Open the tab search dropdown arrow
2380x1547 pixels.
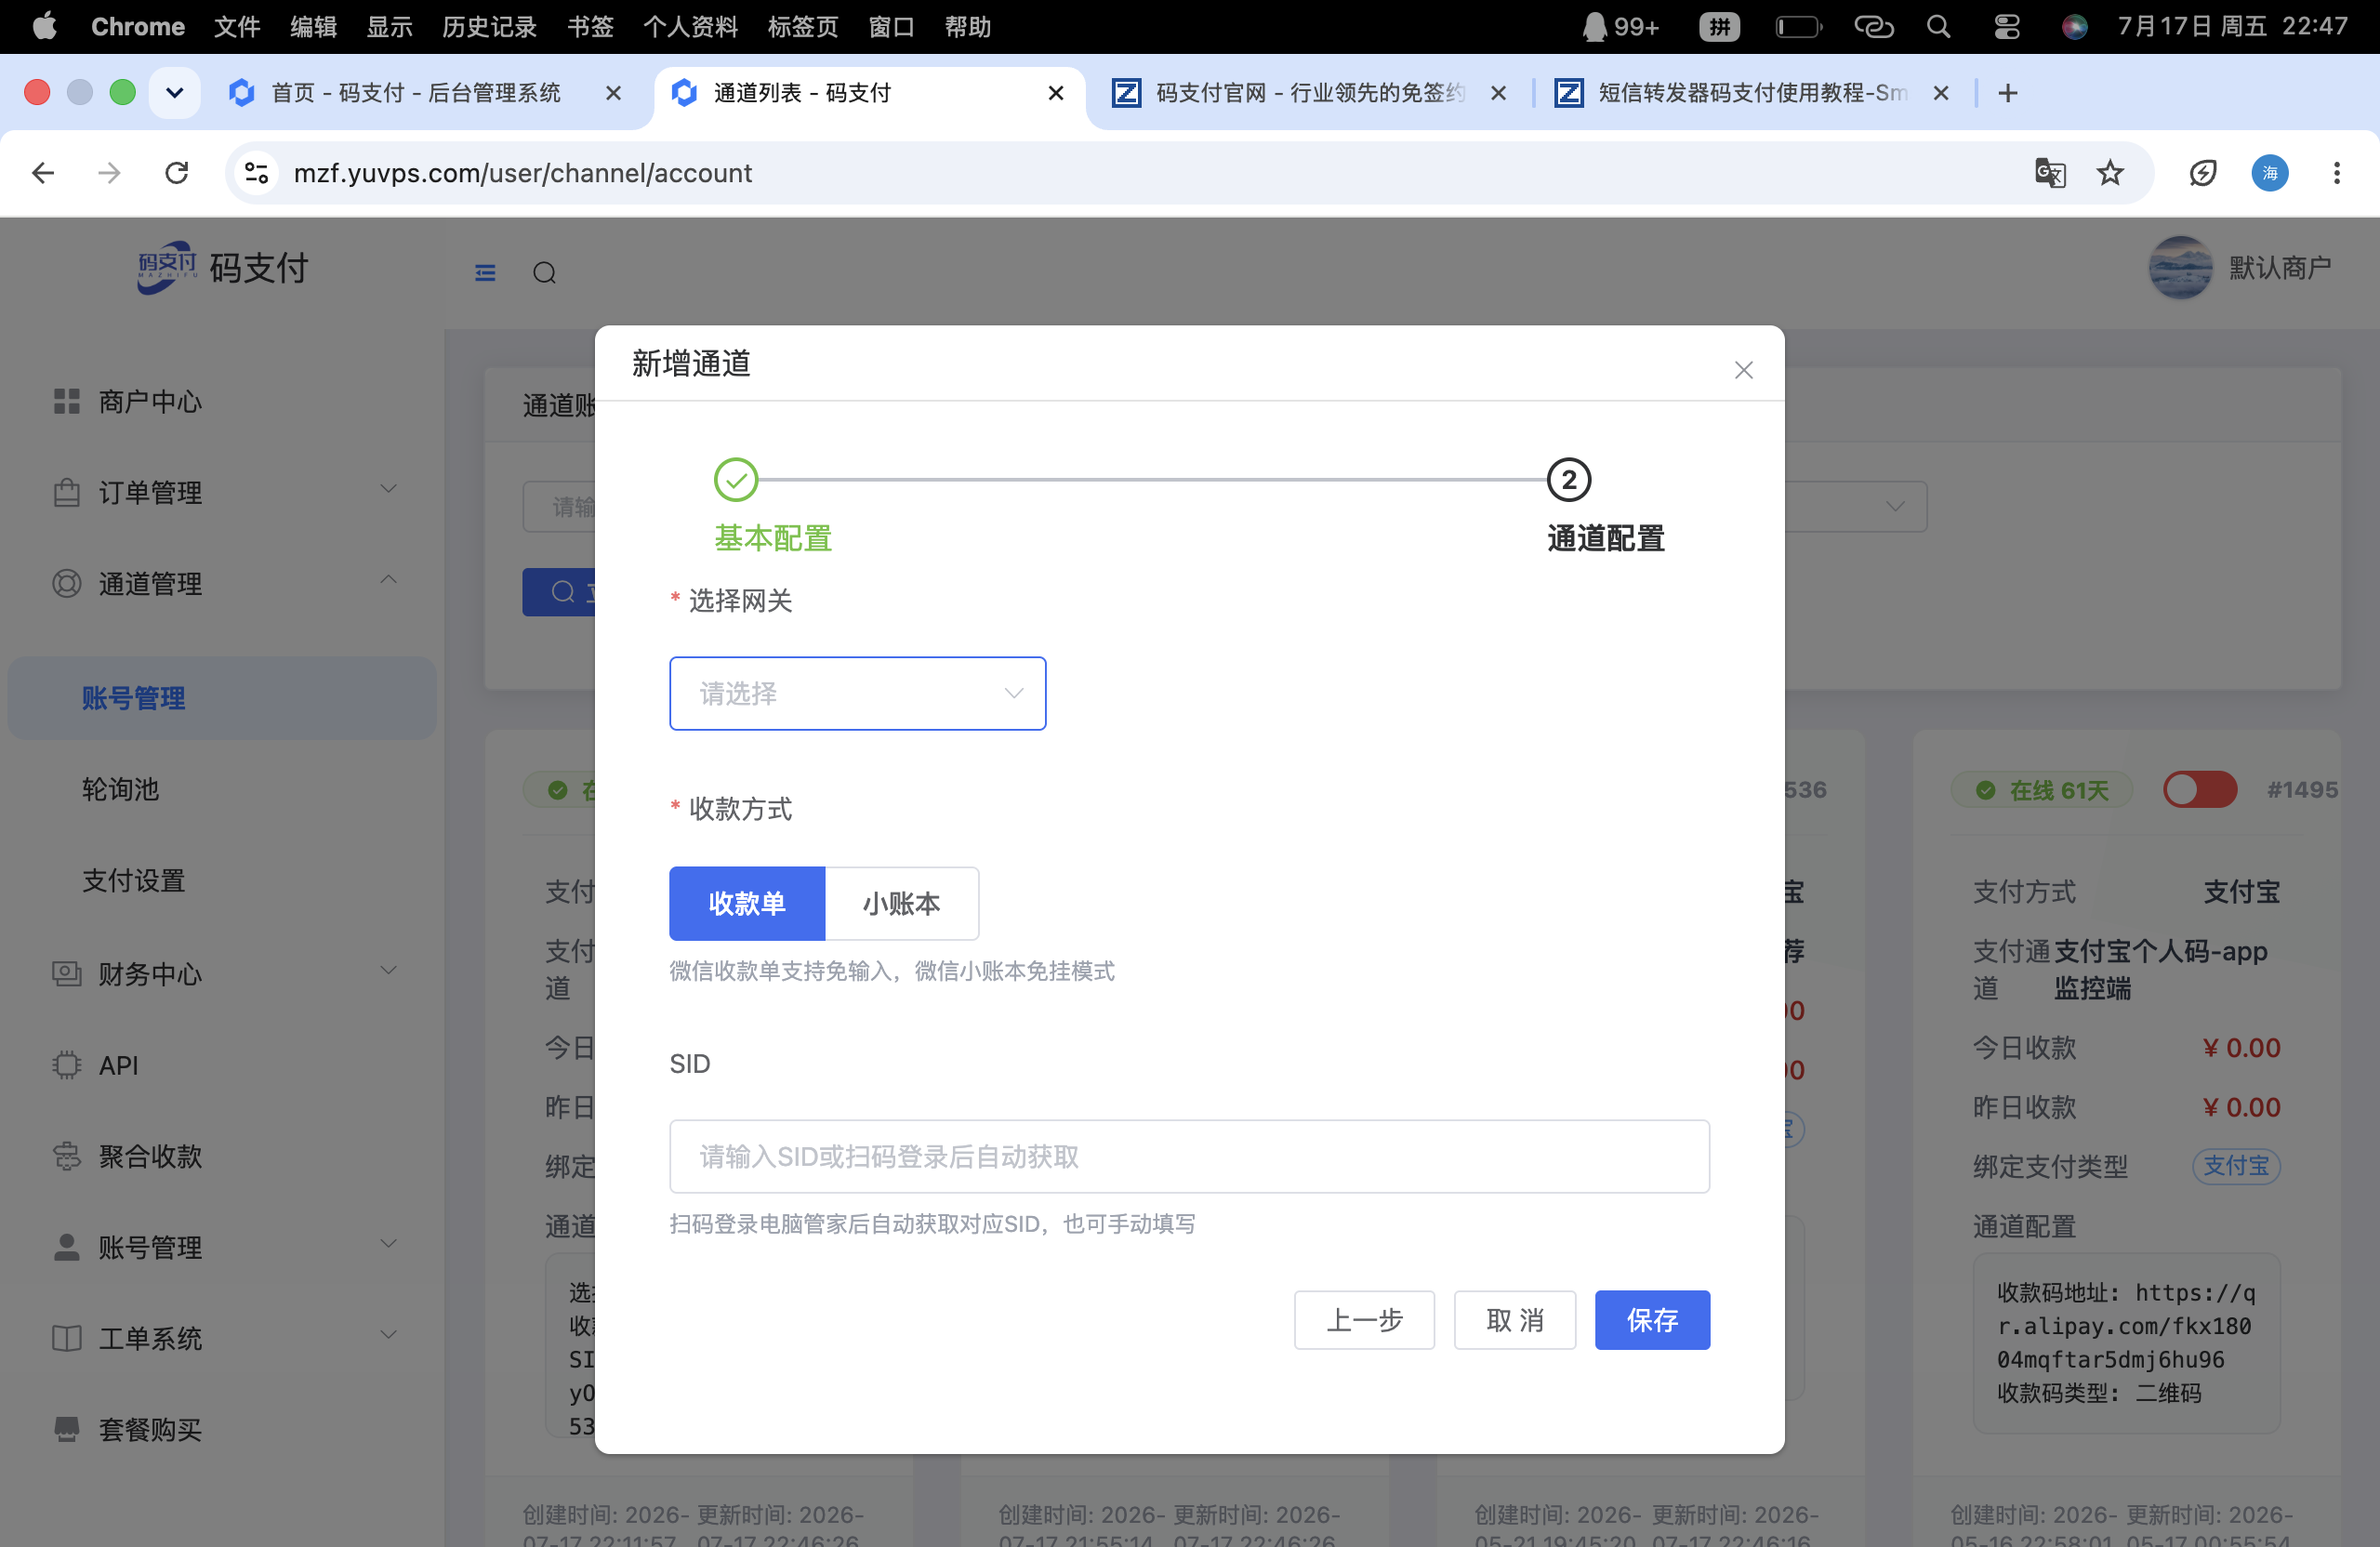pyautogui.click(x=174, y=93)
